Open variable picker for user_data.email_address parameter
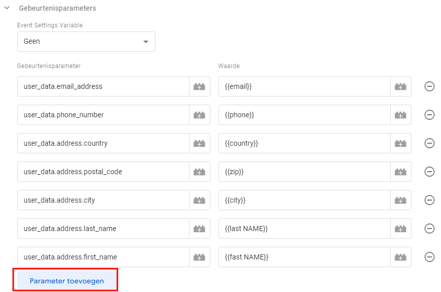This screenshot has width=441, height=292. click(x=199, y=87)
